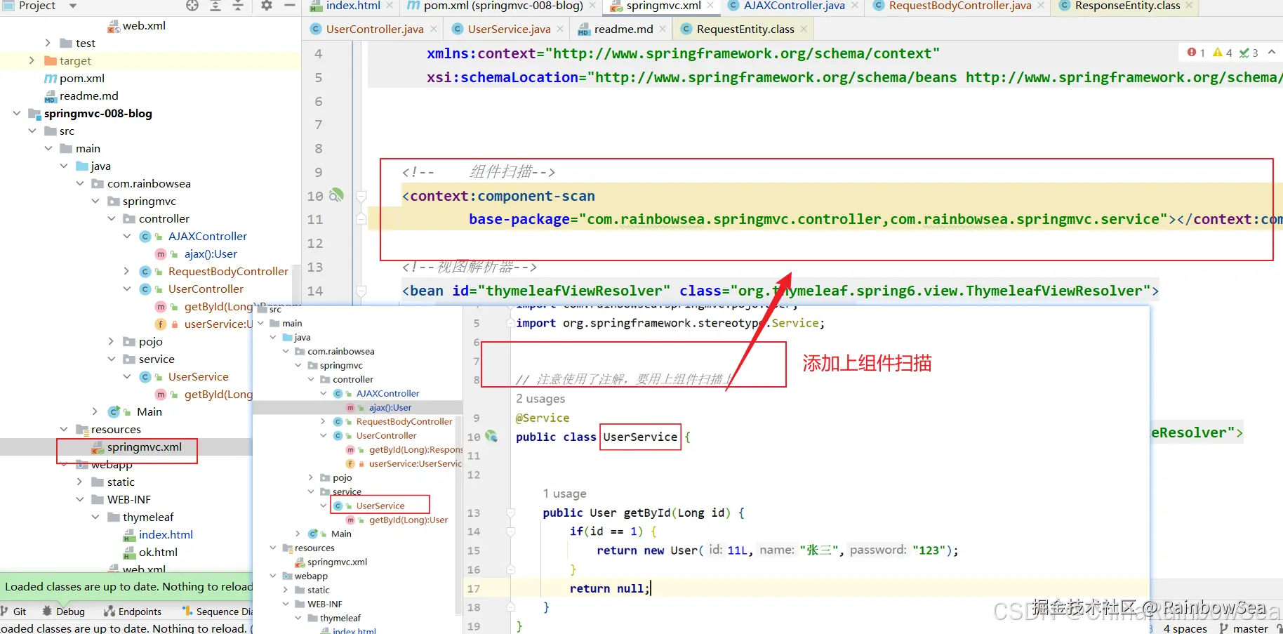Close the UserController.java tab
1283x634 pixels.
click(x=434, y=29)
